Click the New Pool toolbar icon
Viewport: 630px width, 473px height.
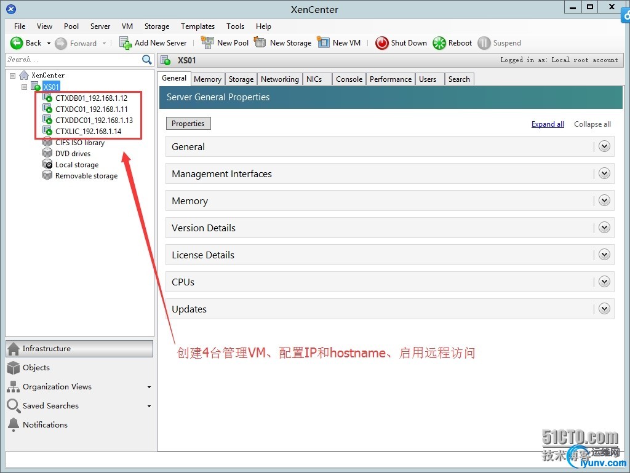click(207, 42)
